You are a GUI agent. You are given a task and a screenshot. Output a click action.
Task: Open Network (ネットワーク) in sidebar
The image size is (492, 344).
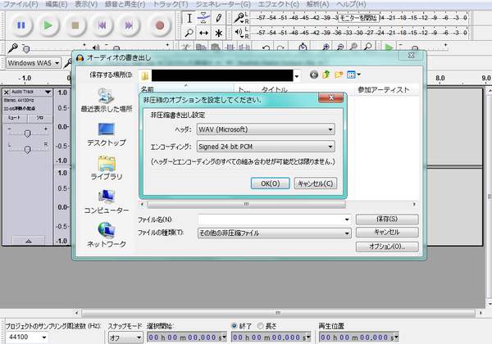[x=107, y=235]
